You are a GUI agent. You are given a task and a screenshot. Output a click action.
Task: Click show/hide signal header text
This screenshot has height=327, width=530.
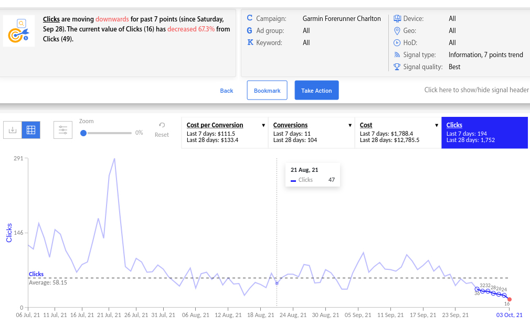coord(476,90)
